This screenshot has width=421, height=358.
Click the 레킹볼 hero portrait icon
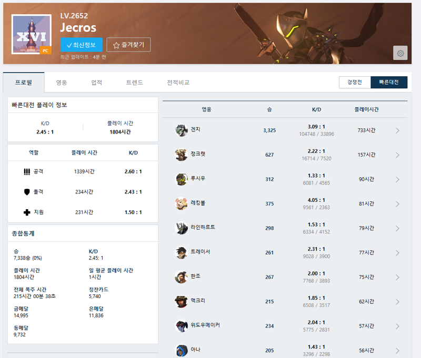coord(181,204)
